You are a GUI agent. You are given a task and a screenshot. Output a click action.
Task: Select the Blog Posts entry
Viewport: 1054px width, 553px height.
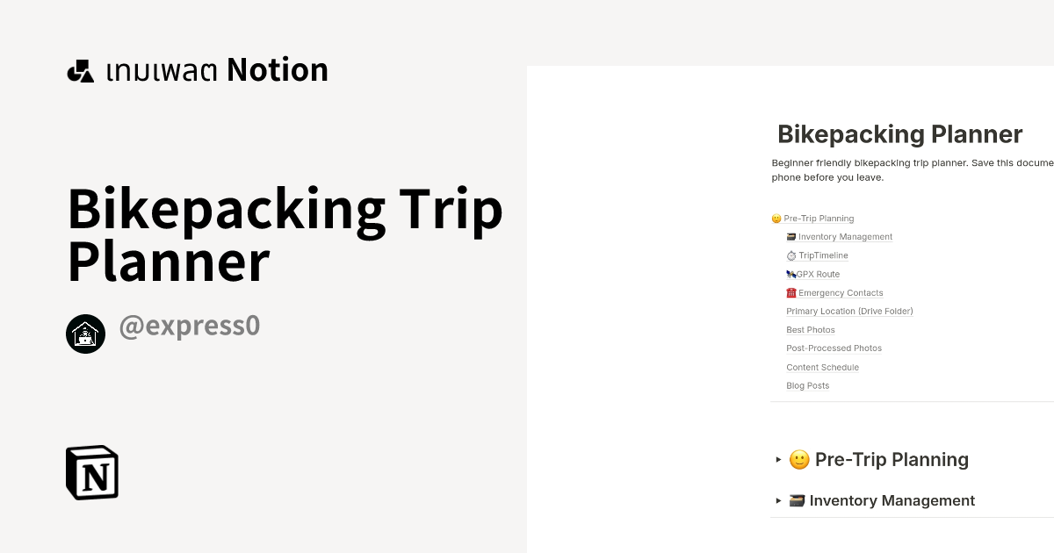click(x=807, y=385)
